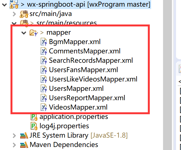Screen dimensions: 181x150
Task: Click the VideosMapper.xml file icon
Action: [44, 107]
